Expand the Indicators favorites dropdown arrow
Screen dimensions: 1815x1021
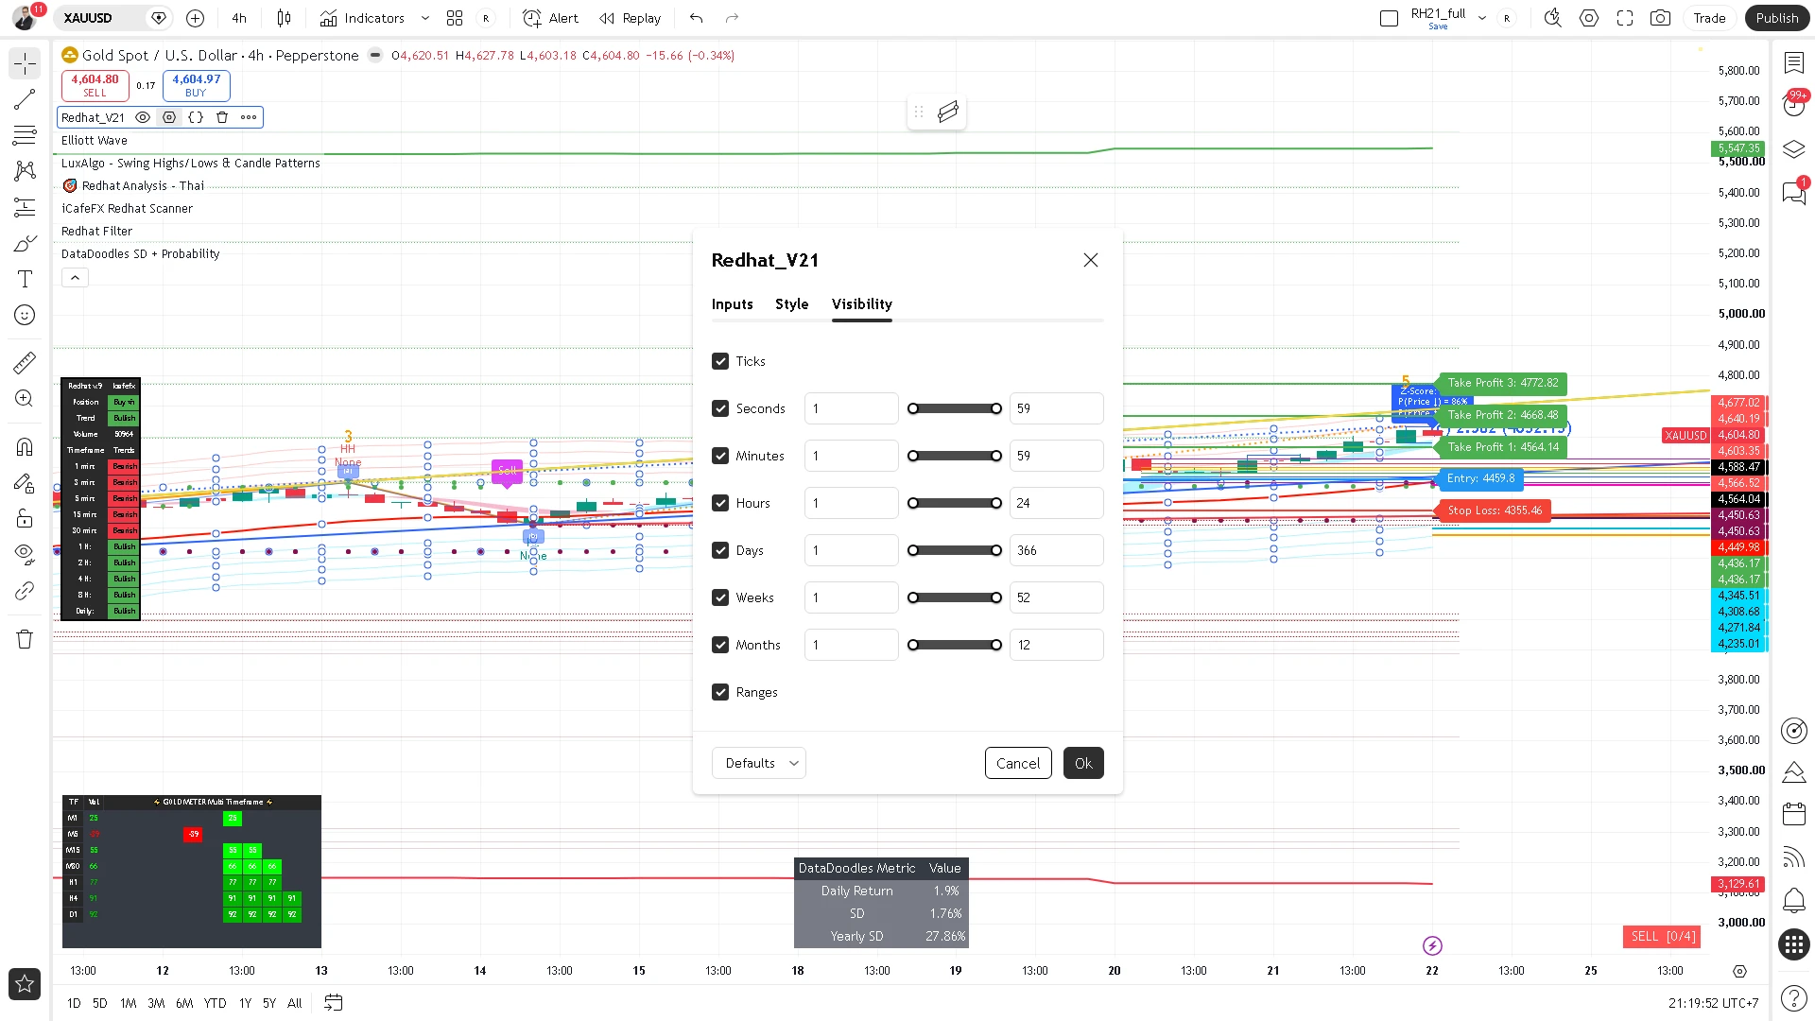click(425, 18)
